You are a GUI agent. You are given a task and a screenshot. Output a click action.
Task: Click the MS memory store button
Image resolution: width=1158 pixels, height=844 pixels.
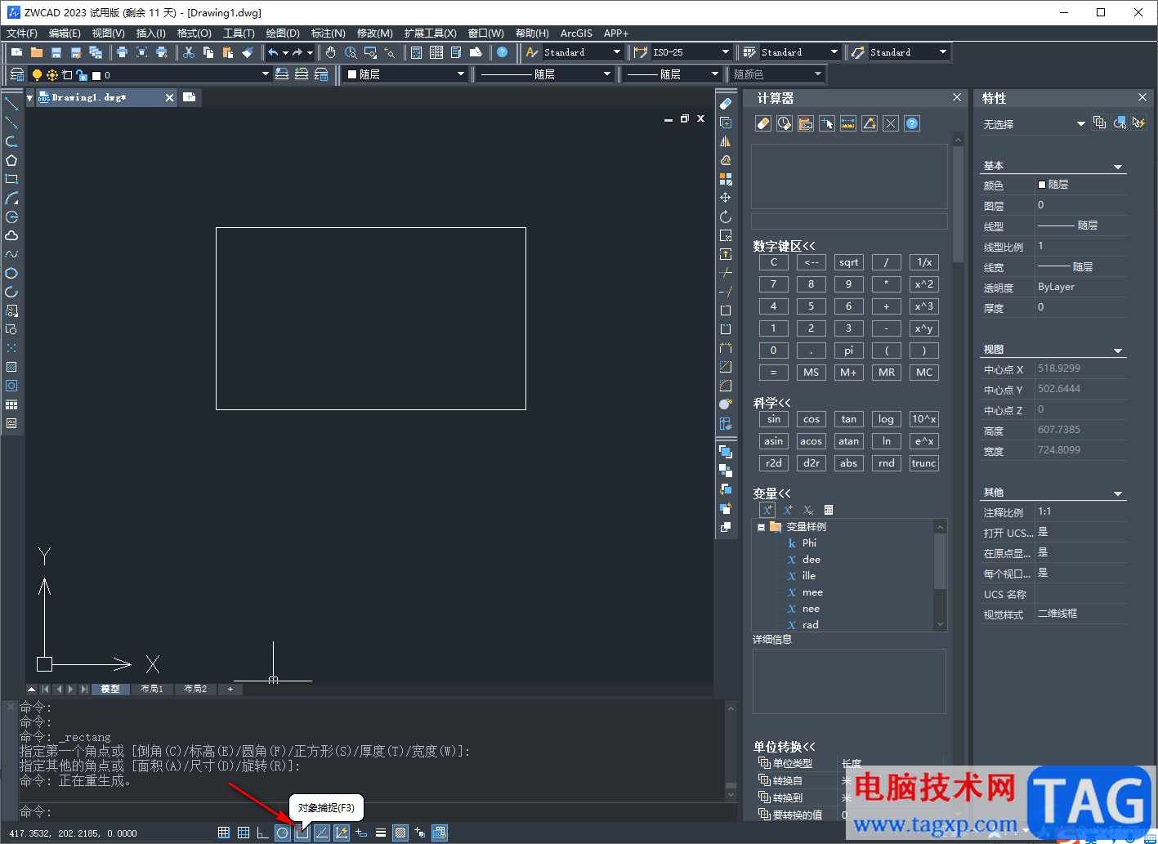811,373
